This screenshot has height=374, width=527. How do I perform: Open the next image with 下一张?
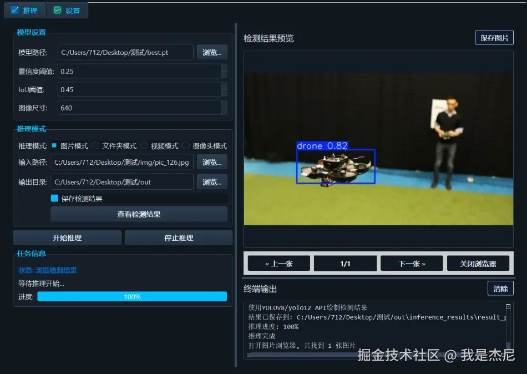tap(412, 262)
